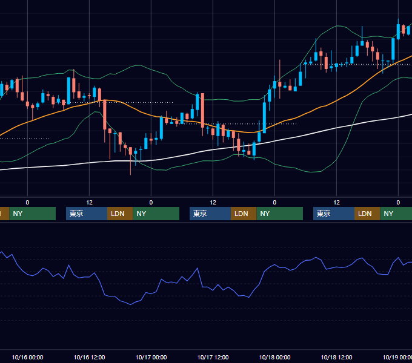The height and width of the screenshot is (363, 412).
Task: Click the 10/18 12:00 date label
Action: 337,357
